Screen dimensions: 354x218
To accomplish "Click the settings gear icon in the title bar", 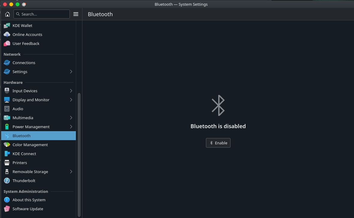I will 24,4.
